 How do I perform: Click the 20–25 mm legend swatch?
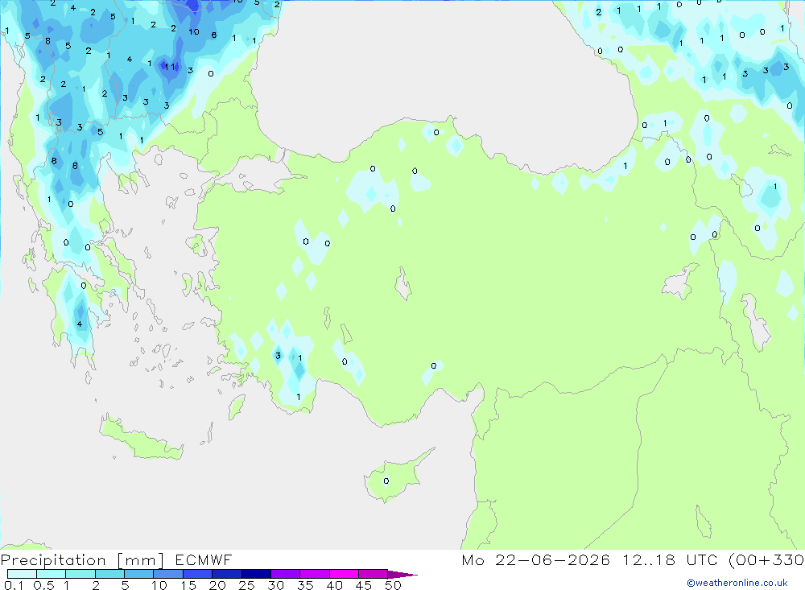226,574
